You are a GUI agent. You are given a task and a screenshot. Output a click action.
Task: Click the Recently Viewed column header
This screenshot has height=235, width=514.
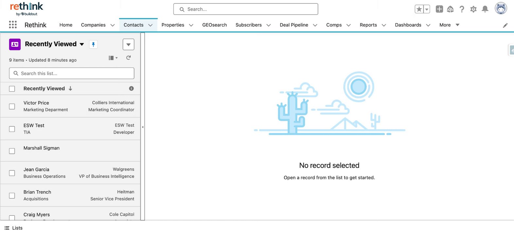[x=44, y=88]
